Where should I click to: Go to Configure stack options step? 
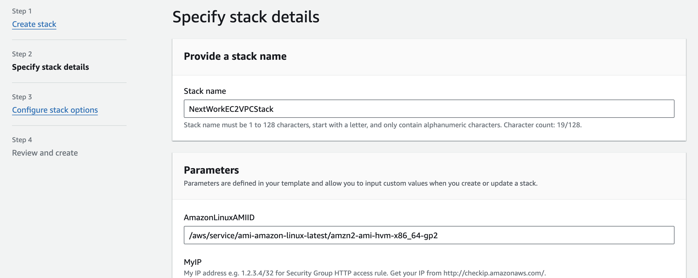coord(55,110)
